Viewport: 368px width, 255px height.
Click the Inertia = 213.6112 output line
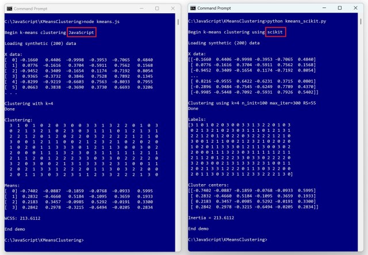click(211, 218)
